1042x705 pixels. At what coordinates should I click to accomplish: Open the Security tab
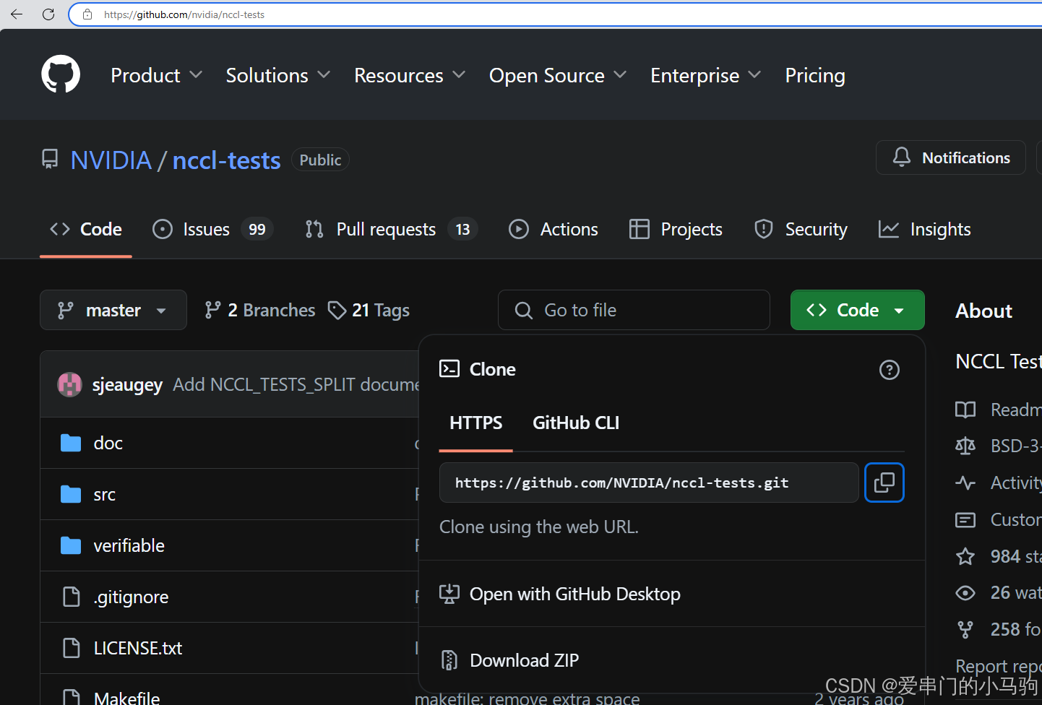point(801,229)
